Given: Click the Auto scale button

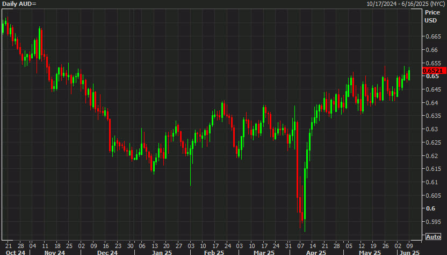Looking at the screenshot, I should click(x=433, y=236).
